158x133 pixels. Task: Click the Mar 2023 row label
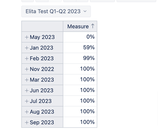[42, 80]
